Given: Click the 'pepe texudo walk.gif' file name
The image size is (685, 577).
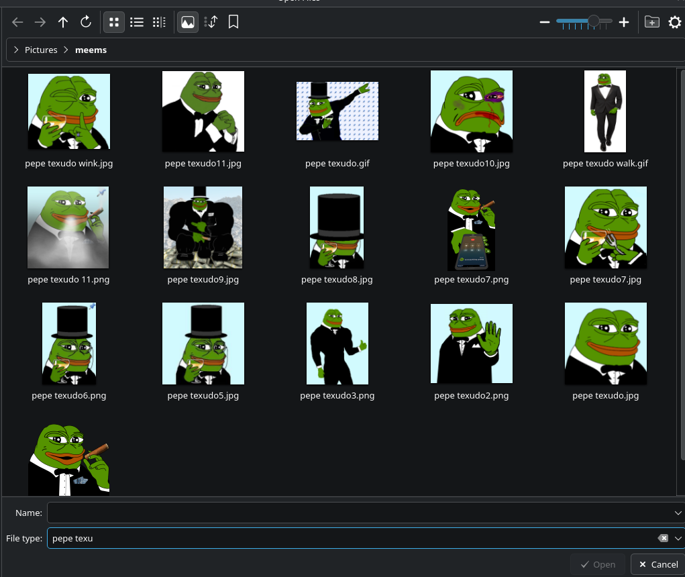Looking at the screenshot, I should point(605,163).
